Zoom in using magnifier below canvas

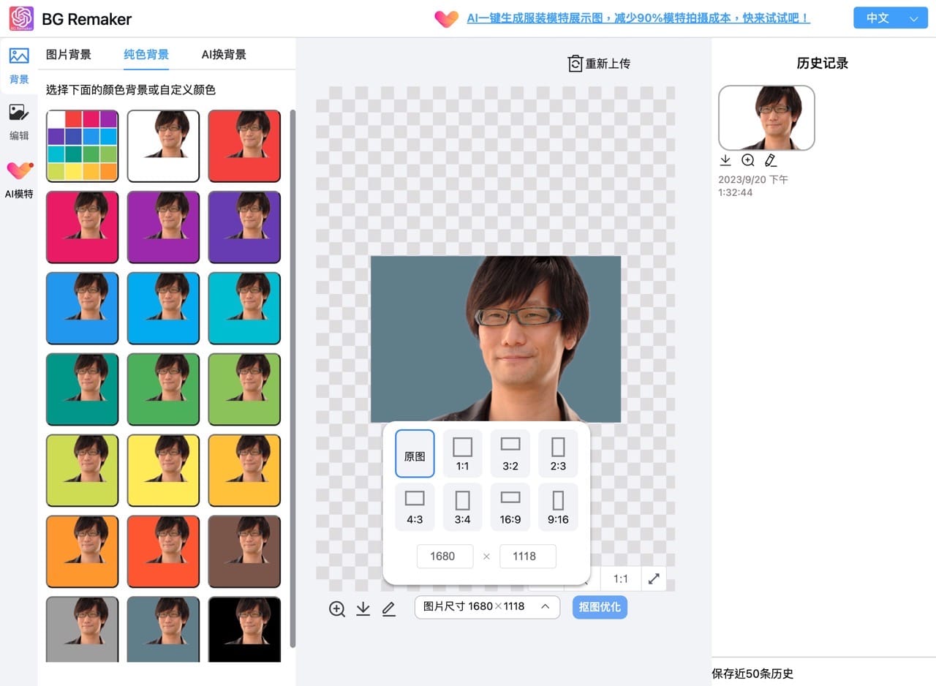(337, 608)
